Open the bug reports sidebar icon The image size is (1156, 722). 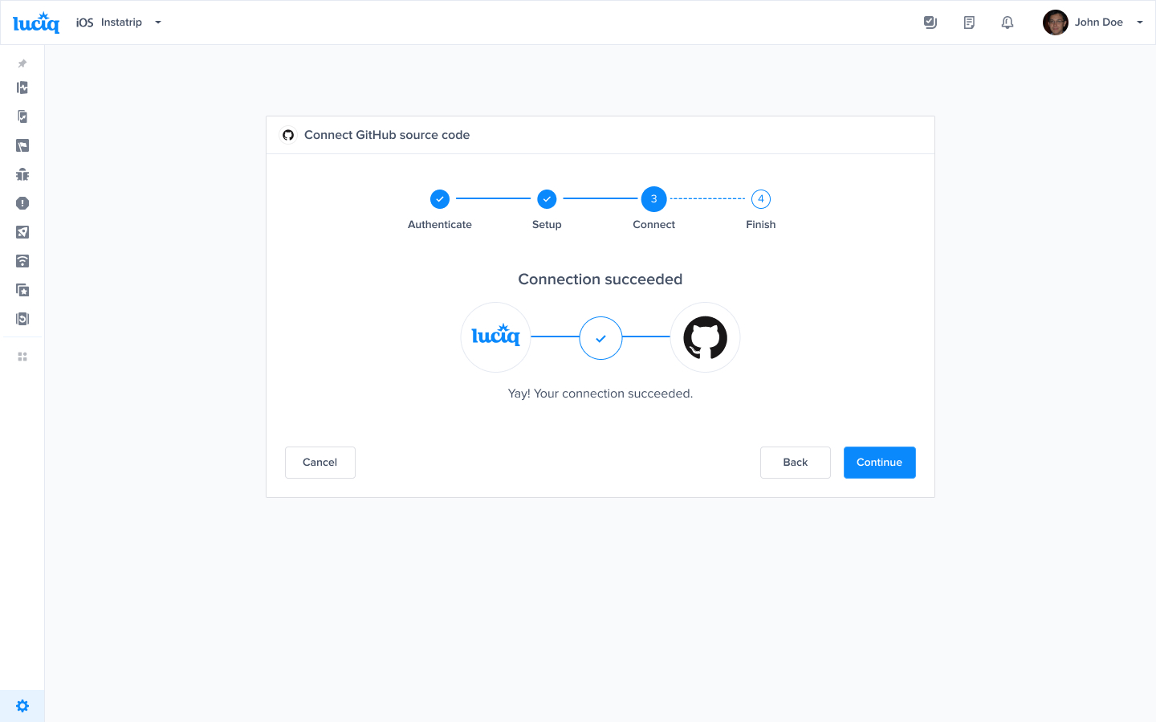[22, 174]
